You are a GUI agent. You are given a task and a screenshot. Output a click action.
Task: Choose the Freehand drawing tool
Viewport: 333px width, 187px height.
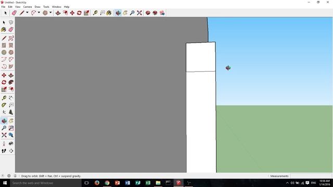pos(11,38)
